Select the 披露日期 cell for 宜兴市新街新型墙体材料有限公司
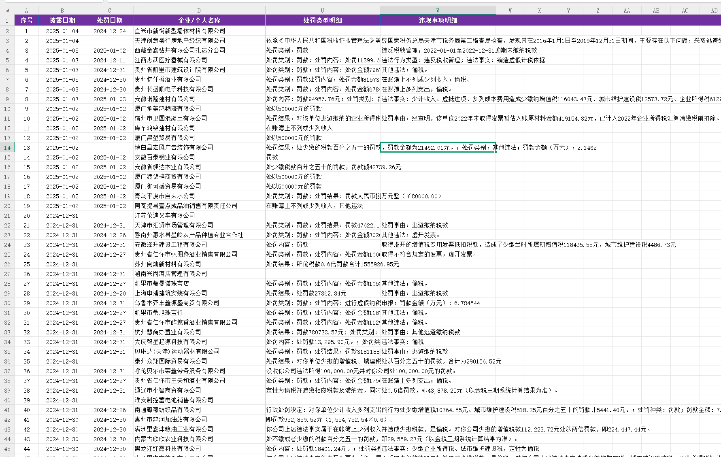This screenshot has height=457, width=721. click(62, 31)
